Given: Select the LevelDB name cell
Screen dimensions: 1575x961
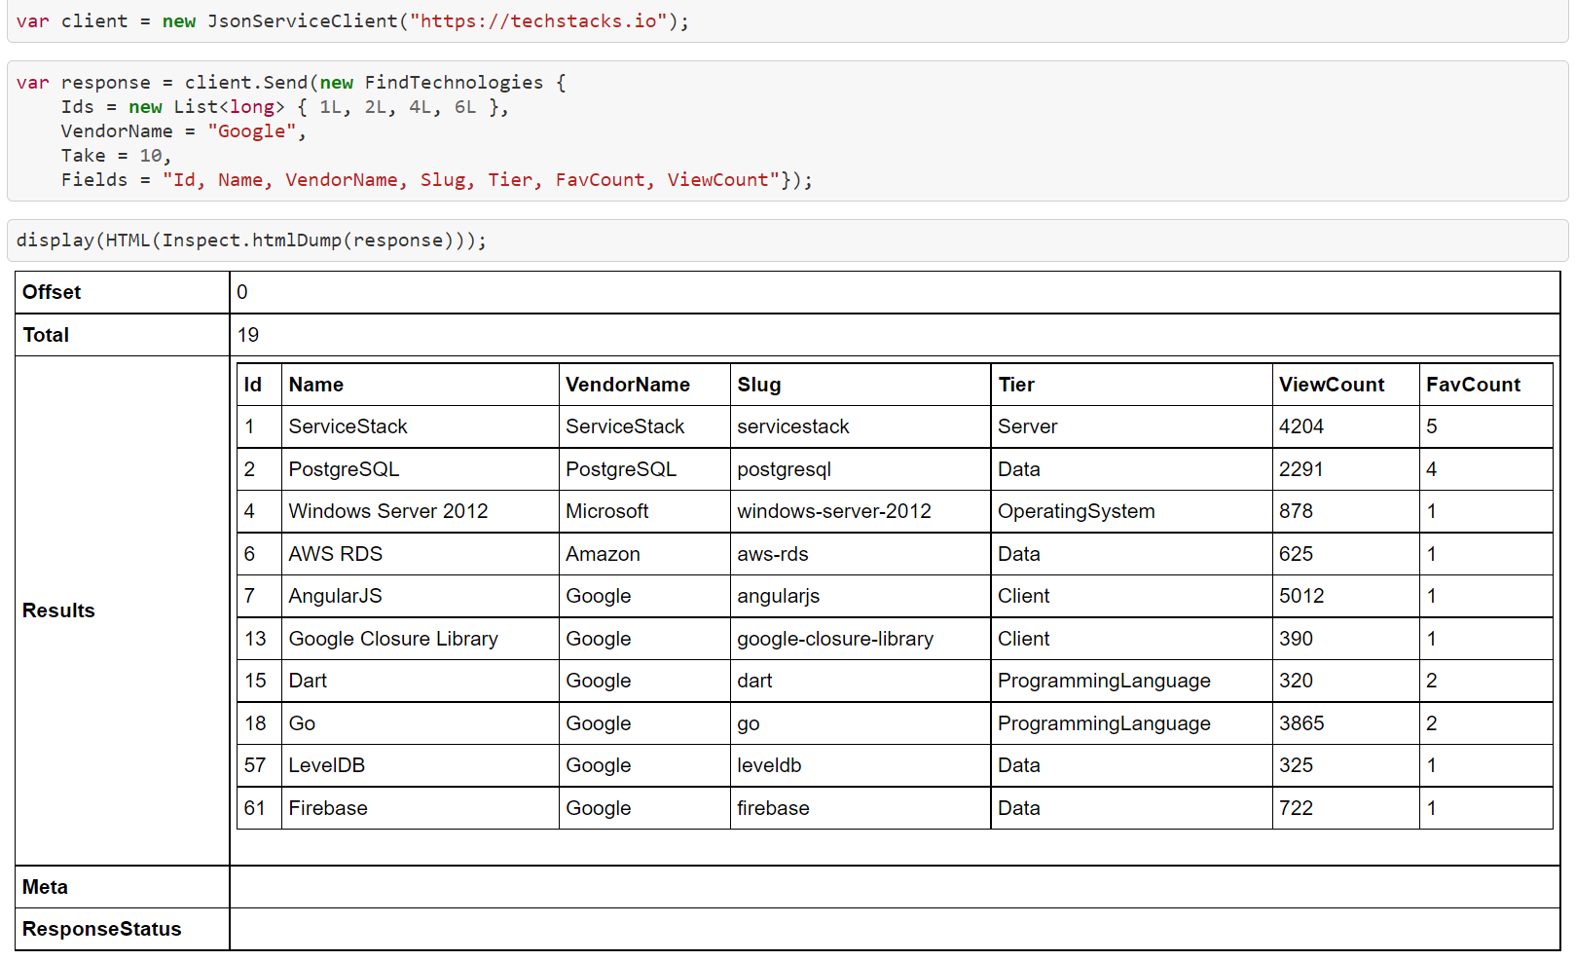Looking at the screenshot, I should click(421, 765).
